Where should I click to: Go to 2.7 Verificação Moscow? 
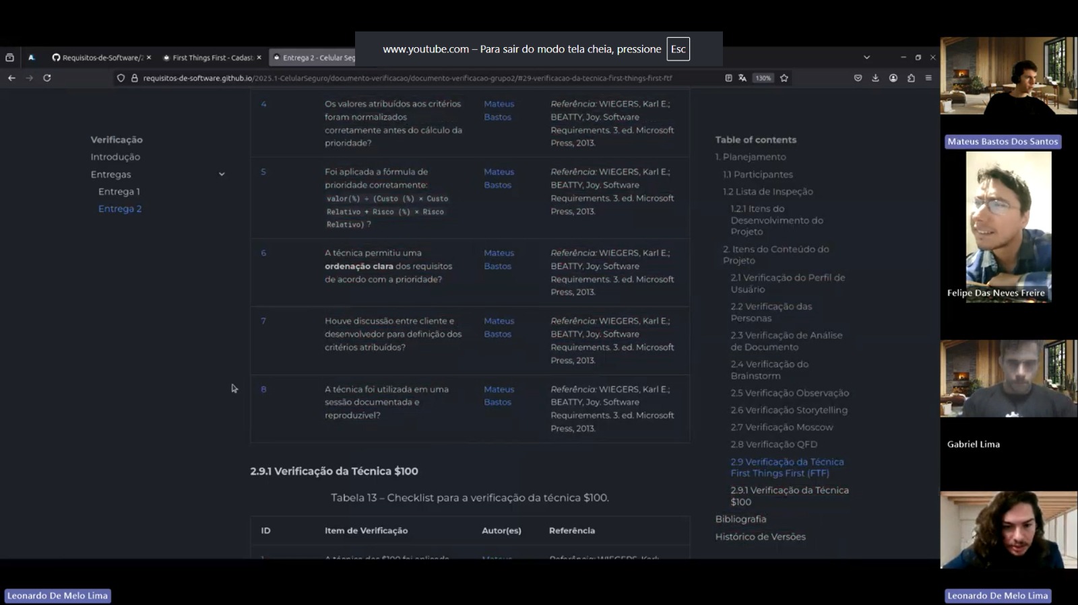[782, 427]
